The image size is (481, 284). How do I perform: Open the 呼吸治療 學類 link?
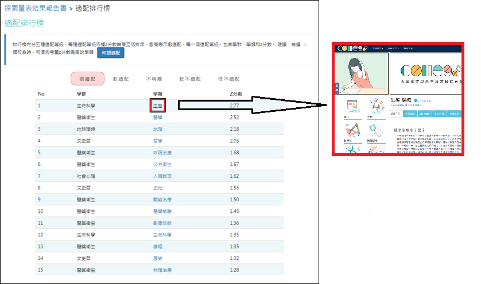pos(162,153)
